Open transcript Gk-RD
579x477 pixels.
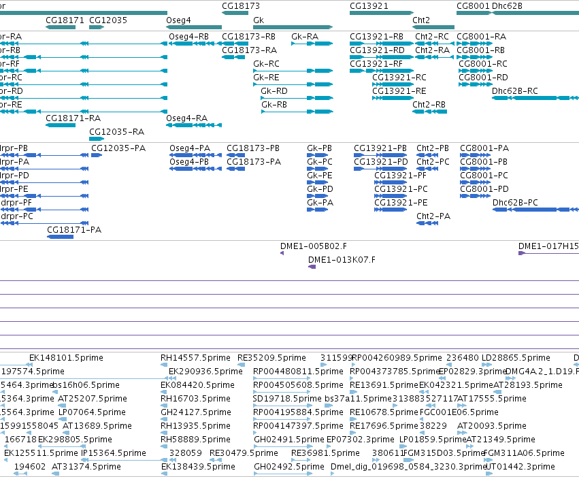[x=274, y=91]
